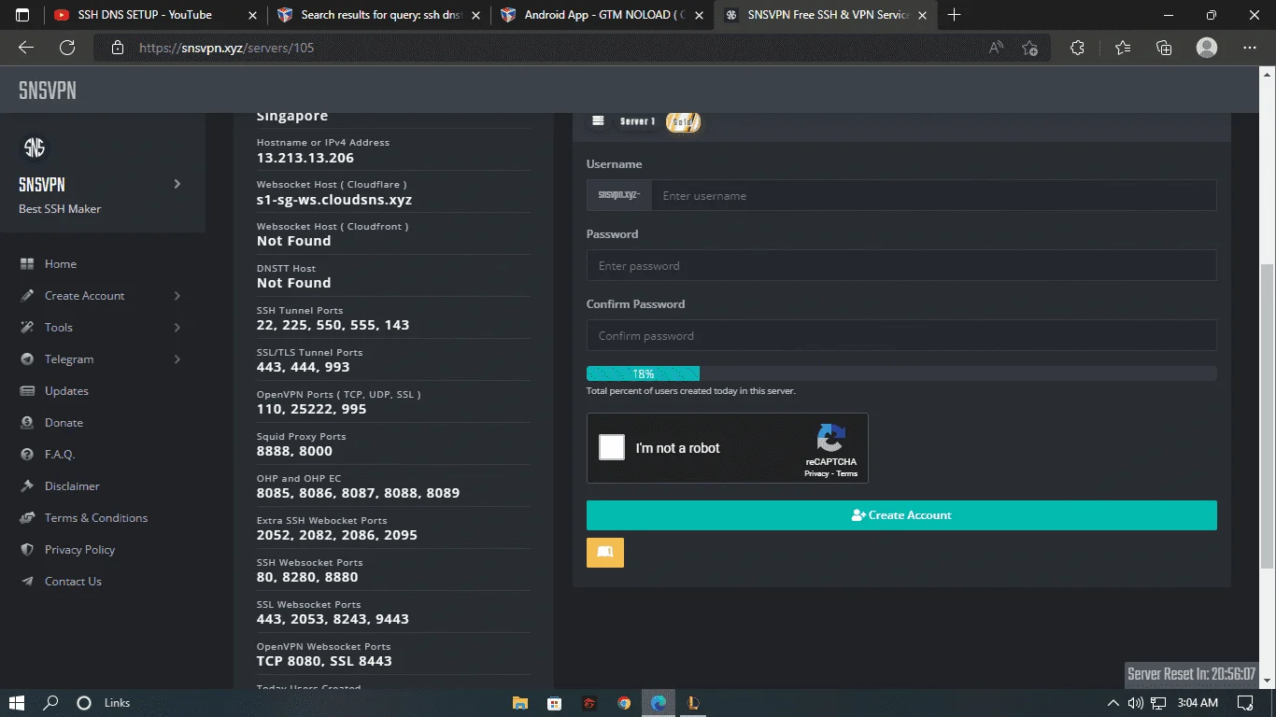
Task: Open the Edge Settings and more menu
Action: 1250,48
